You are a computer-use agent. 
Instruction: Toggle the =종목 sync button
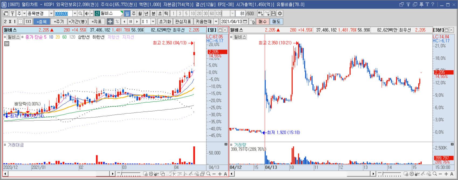41,21
